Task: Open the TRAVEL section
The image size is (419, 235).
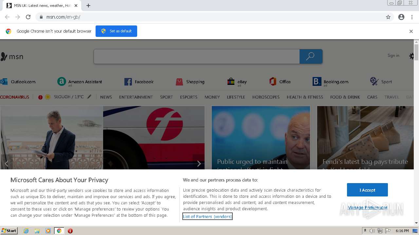Action: pos(392,97)
